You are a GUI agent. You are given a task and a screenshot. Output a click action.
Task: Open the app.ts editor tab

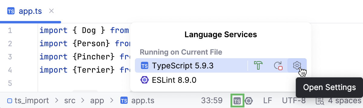pyautogui.click(x=30, y=11)
